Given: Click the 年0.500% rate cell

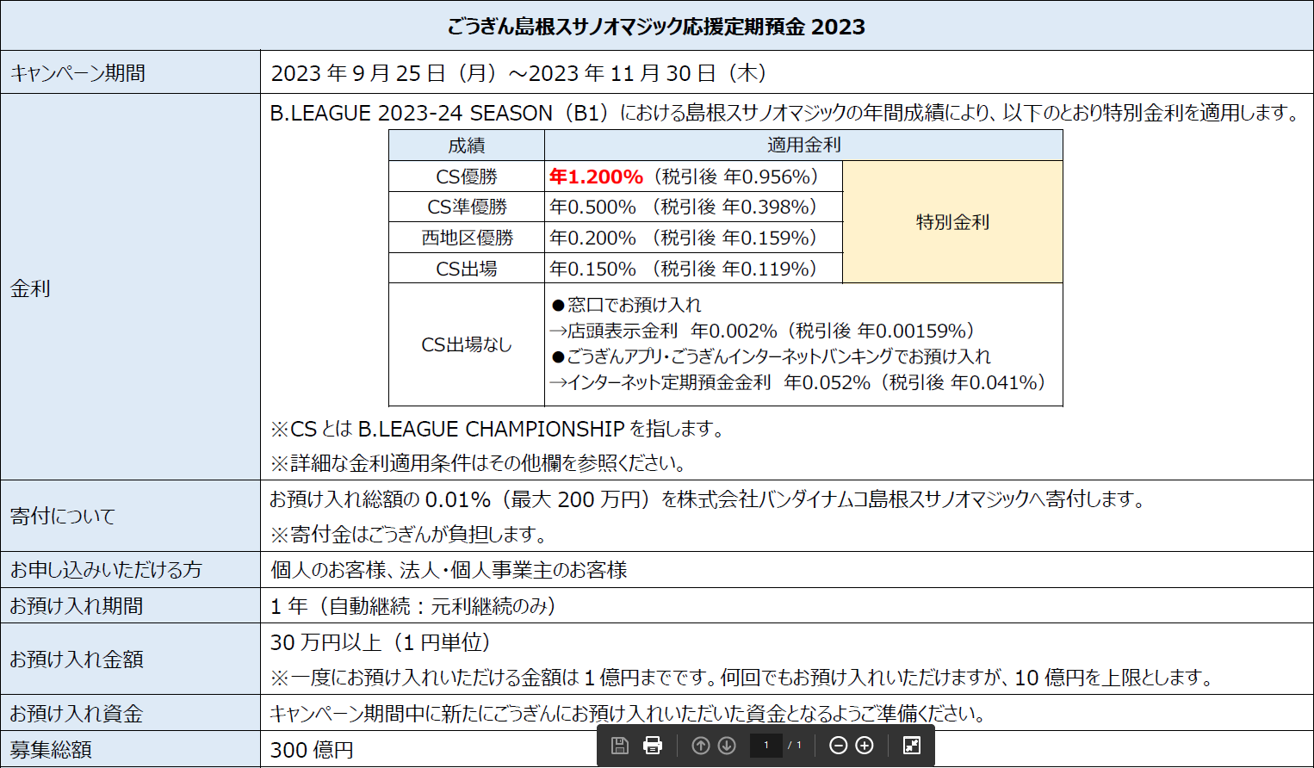Looking at the screenshot, I should pyautogui.click(x=693, y=207).
